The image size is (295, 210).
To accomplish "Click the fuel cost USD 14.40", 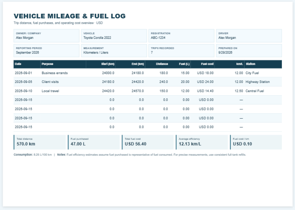I will (205, 91).
